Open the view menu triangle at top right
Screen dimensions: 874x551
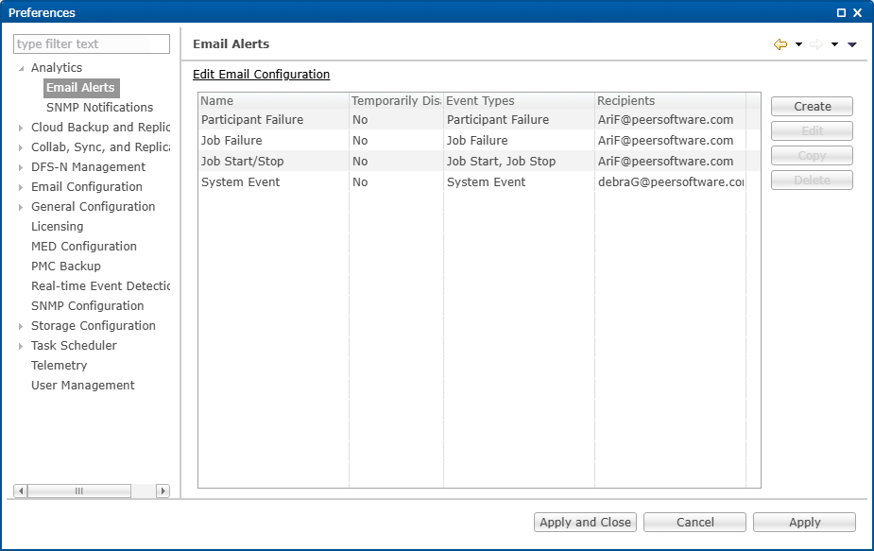(851, 44)
